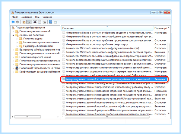Sort by the Политика column header
This screenshot has width=181, height=134.
pyautogui.click(x=107, y=28)
